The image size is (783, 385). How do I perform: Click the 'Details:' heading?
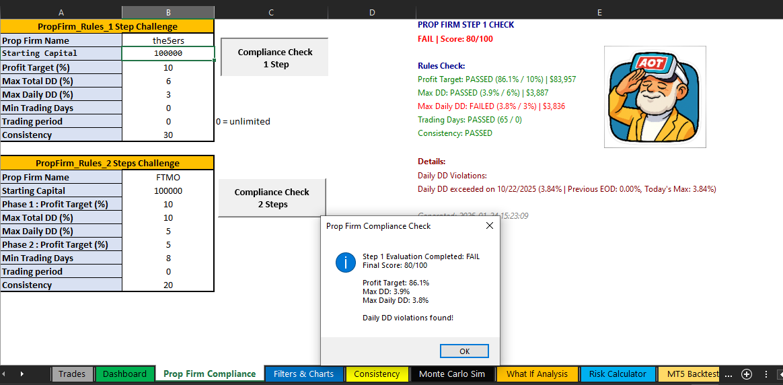click(431, 162)
